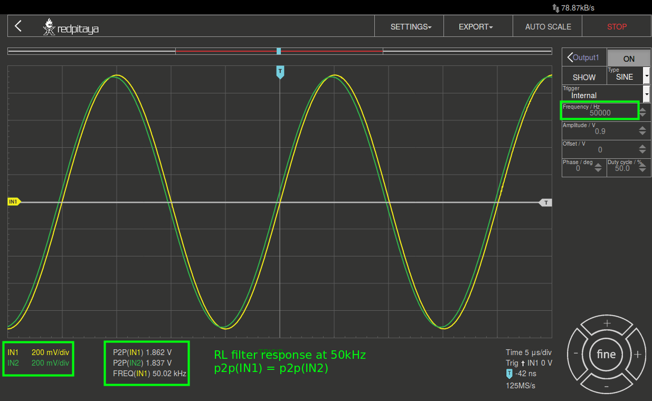Toggle the fine adjustment center button
652x401 pixels.
click(x=607, y=355)
